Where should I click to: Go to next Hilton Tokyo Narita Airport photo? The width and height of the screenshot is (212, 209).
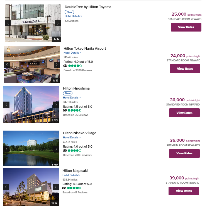point(57,65)
